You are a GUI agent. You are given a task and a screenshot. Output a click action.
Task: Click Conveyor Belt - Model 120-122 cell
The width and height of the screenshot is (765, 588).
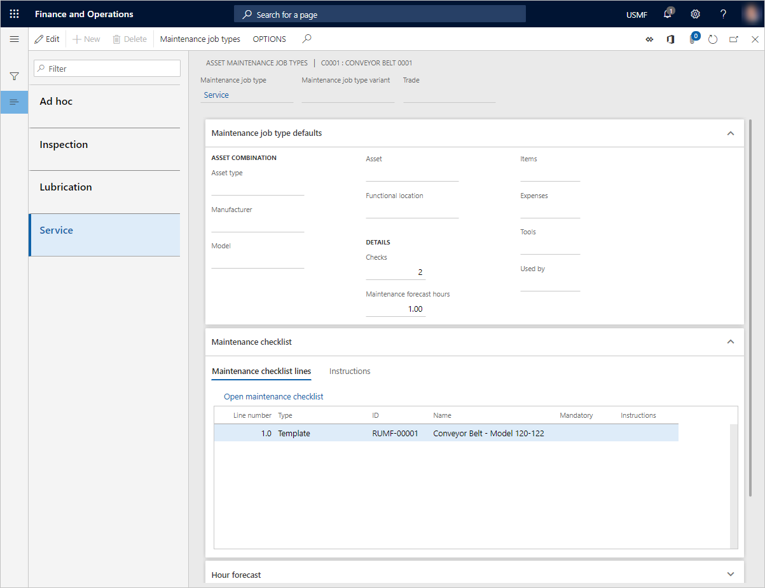[488, 434]
